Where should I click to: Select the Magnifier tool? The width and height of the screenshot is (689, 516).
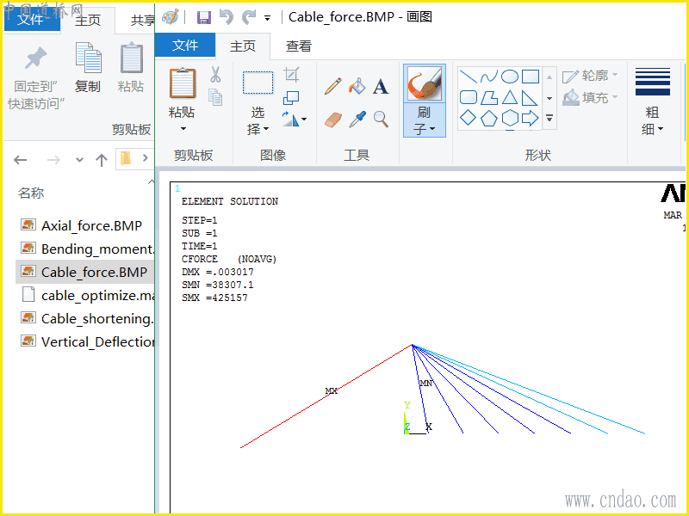tap(381, 119)
